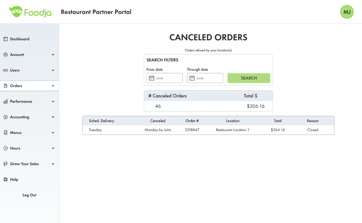Click the Accounting dollar icon

(x=6, y=117)
